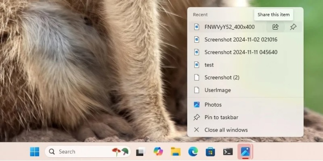Pin FNWVyY52_400x400 to the jump list
The height and width of the screenshot is (161, 323).
(x=294, y=27)
